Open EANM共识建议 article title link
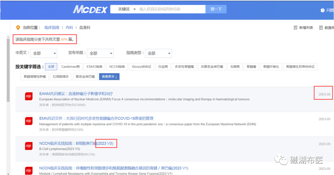334x175 pixels. click(76, 94)
